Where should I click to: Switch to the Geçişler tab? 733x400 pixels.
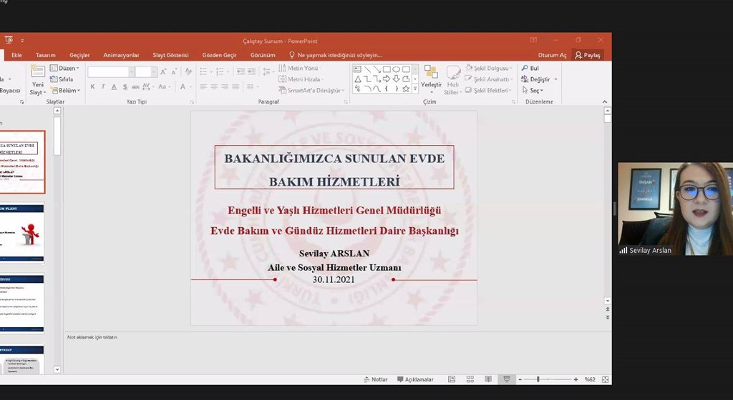point(79,55)
